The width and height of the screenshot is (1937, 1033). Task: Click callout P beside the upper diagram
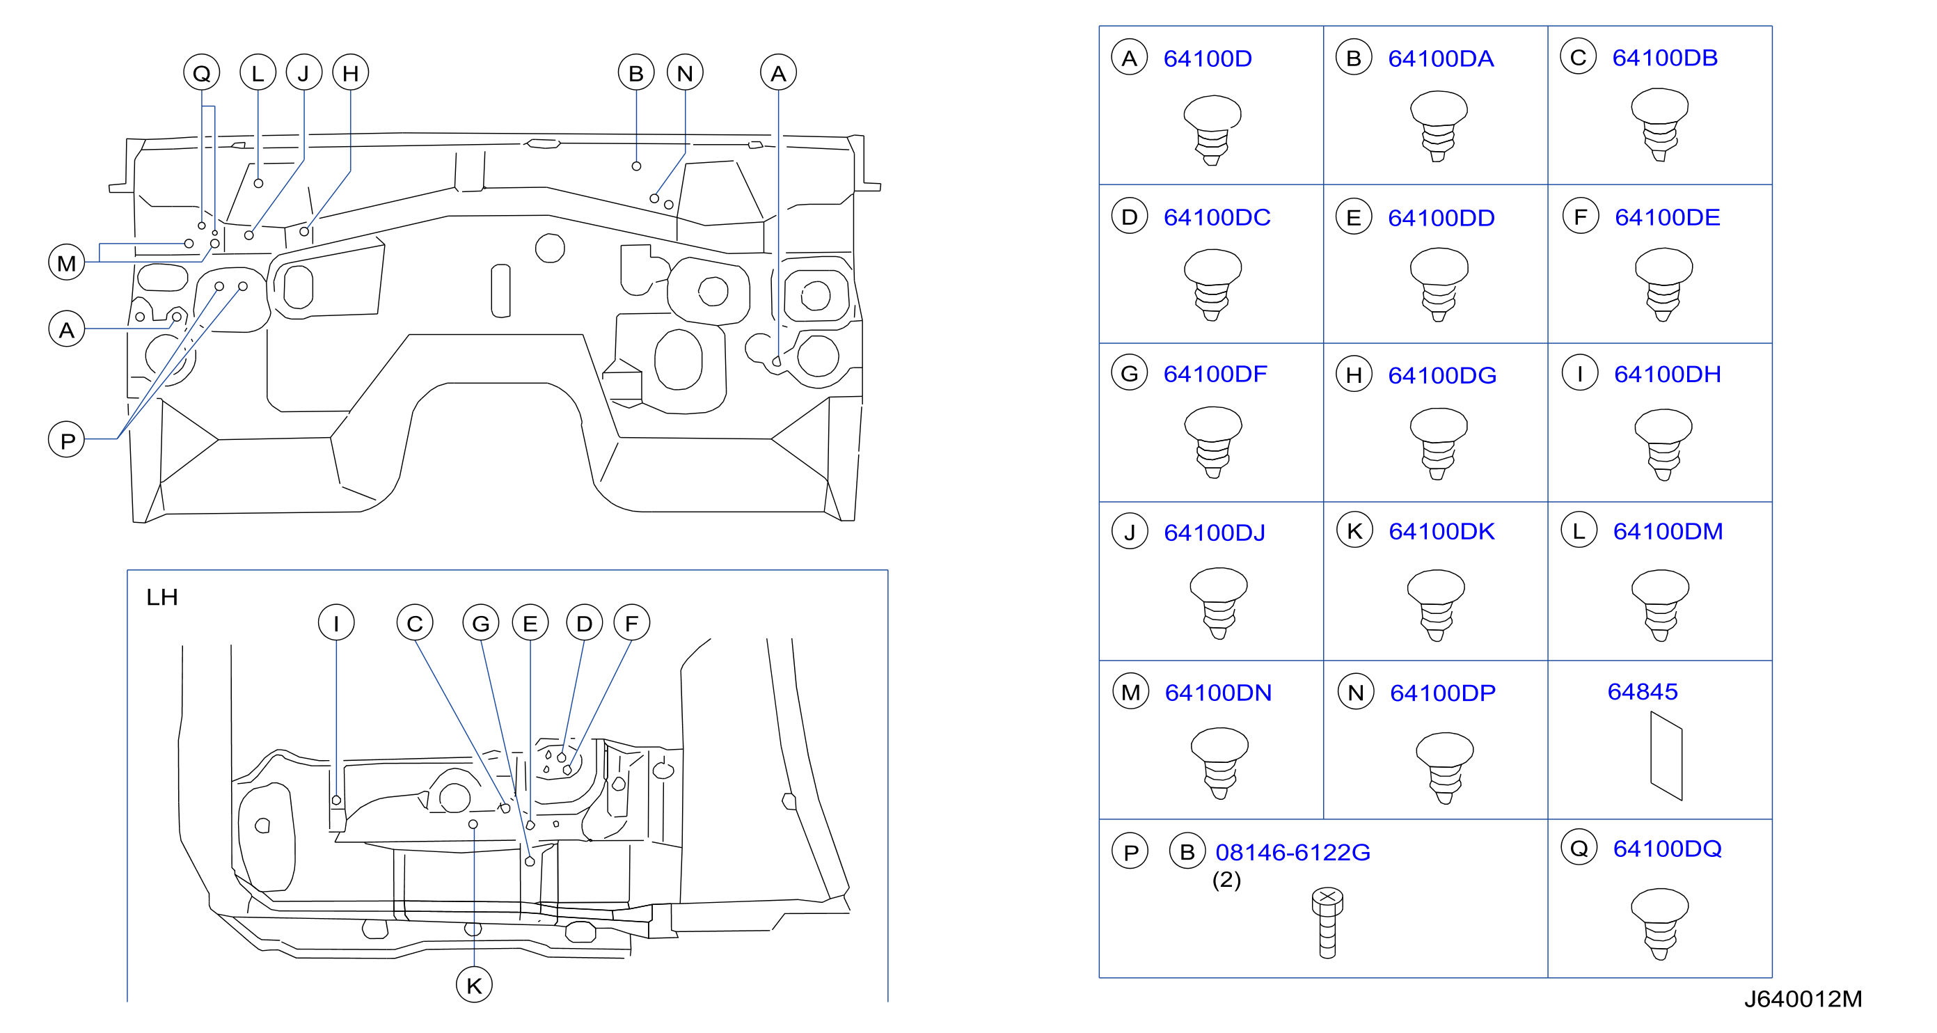[x=66, y=441]
